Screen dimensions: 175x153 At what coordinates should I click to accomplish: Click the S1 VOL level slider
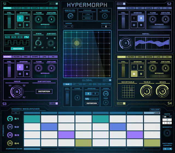[x=9, y=22]
